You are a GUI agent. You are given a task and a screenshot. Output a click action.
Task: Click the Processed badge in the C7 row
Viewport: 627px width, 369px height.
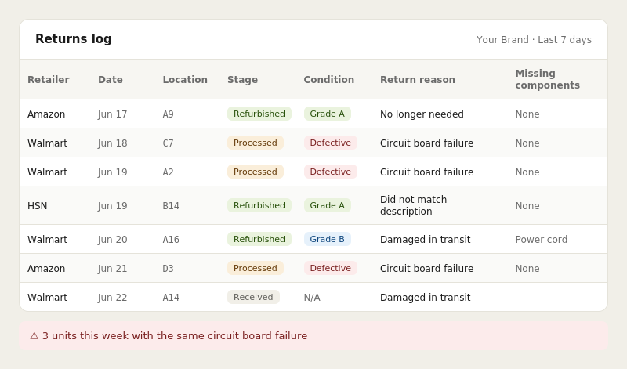click(x=256, y=143)
